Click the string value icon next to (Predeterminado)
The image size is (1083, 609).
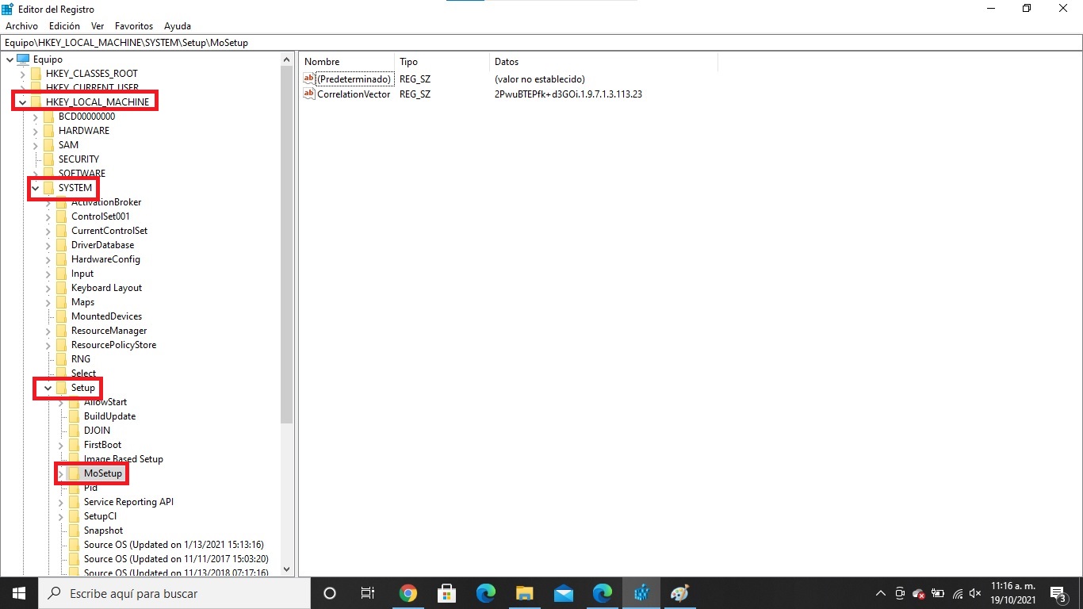point(308,79)
